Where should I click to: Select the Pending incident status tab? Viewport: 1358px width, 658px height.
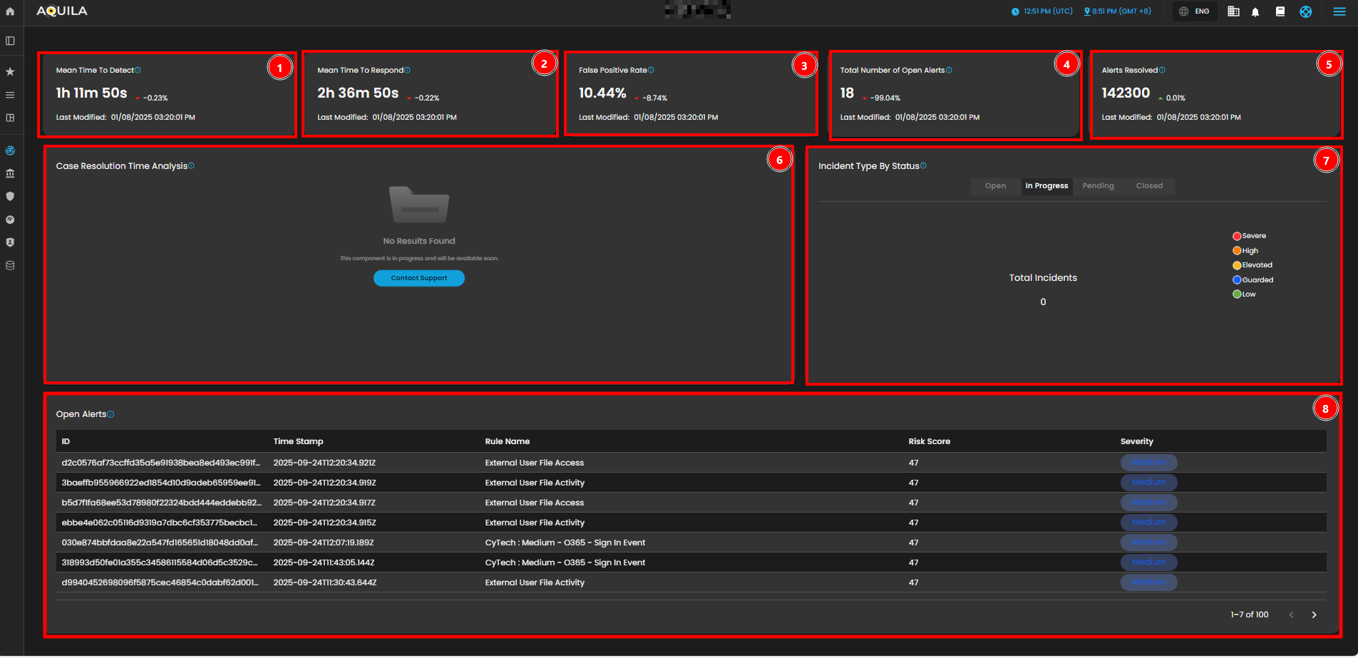point(1098,186)
